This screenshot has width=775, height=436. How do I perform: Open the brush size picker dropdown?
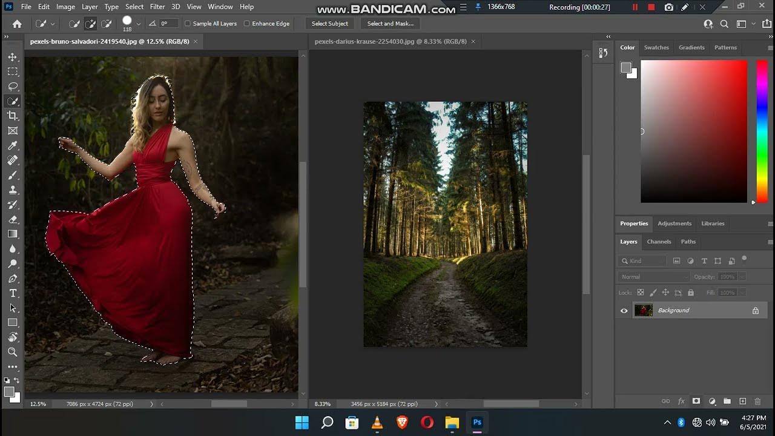tap(139, 24)
